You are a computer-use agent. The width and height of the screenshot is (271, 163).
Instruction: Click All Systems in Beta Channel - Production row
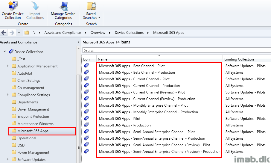click(x=235, y=73)
